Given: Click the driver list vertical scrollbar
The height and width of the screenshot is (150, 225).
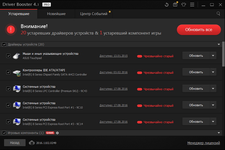Looking at the screenshot, I should click(223, 54).
